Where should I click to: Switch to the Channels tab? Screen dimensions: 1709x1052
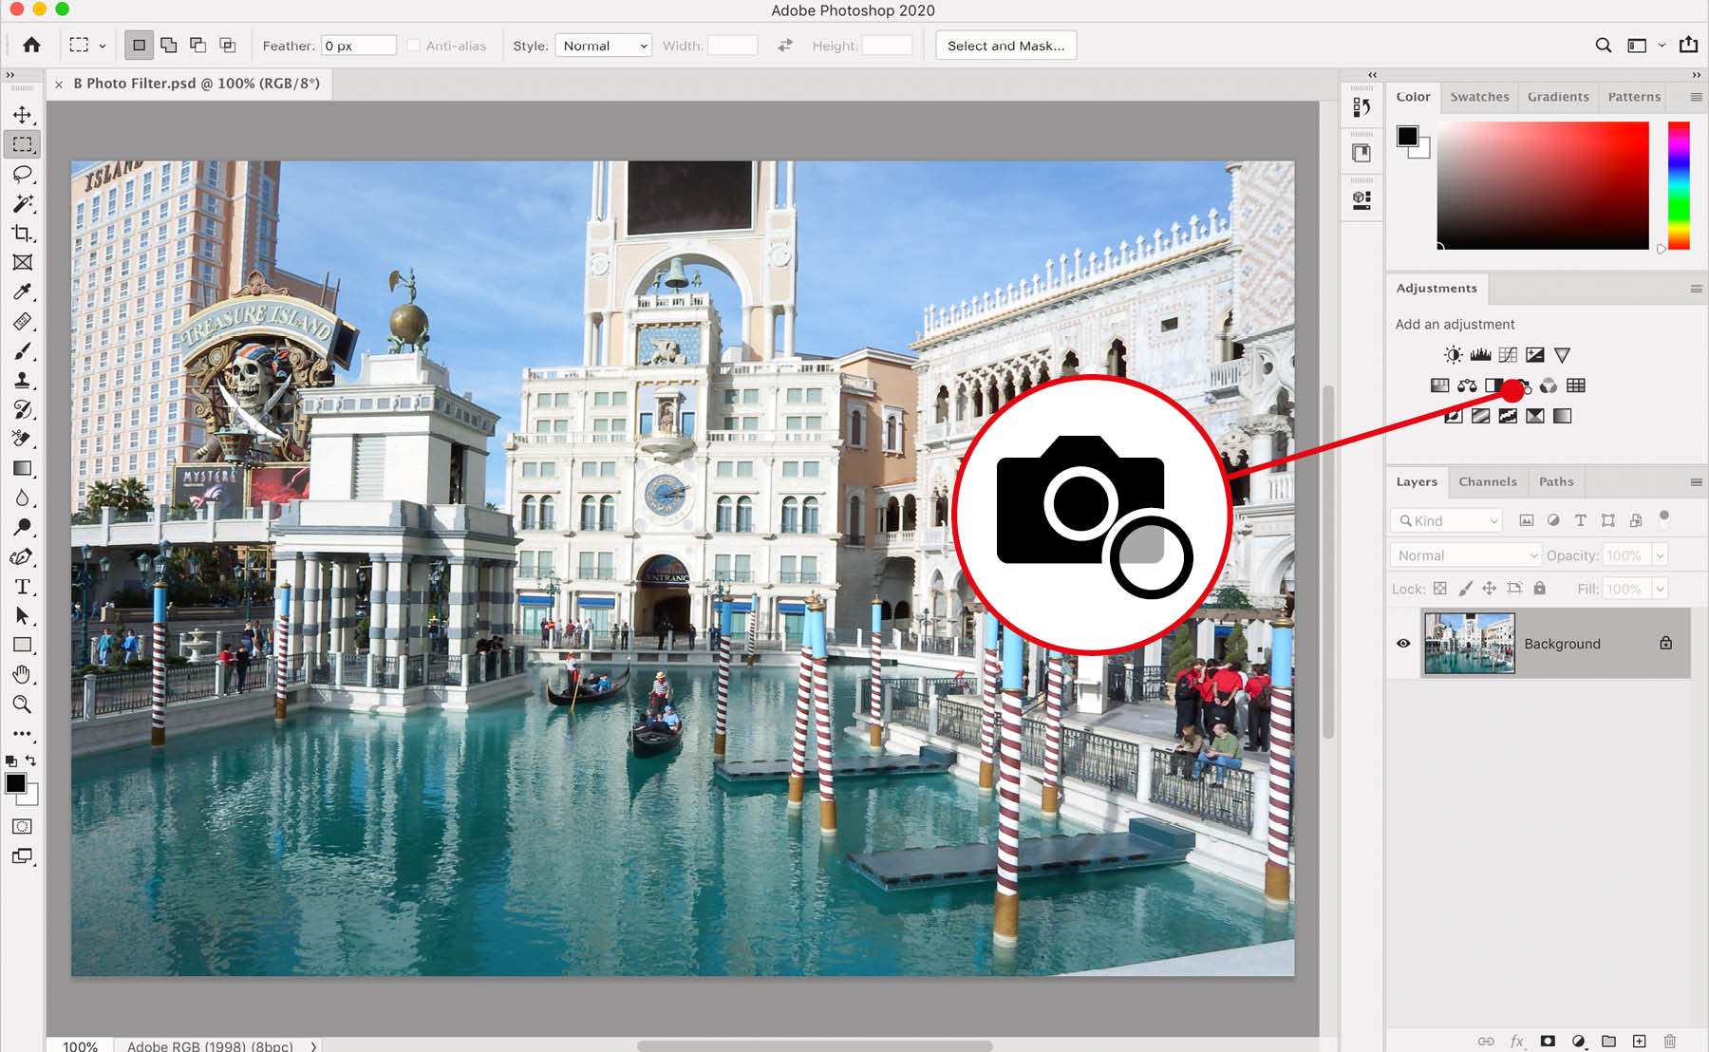pyautogui.click(x=1488, y=481)
